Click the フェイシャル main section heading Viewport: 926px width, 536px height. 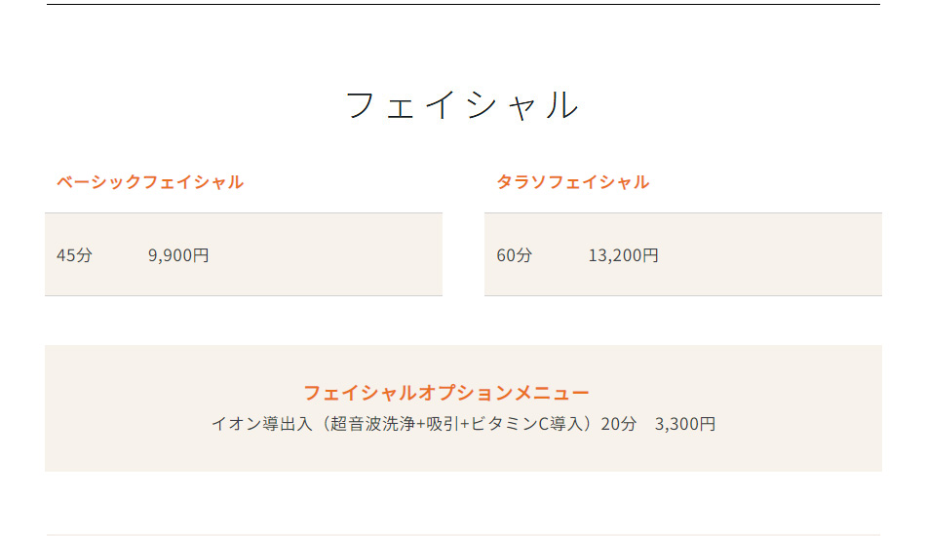[x=462, y=105]
